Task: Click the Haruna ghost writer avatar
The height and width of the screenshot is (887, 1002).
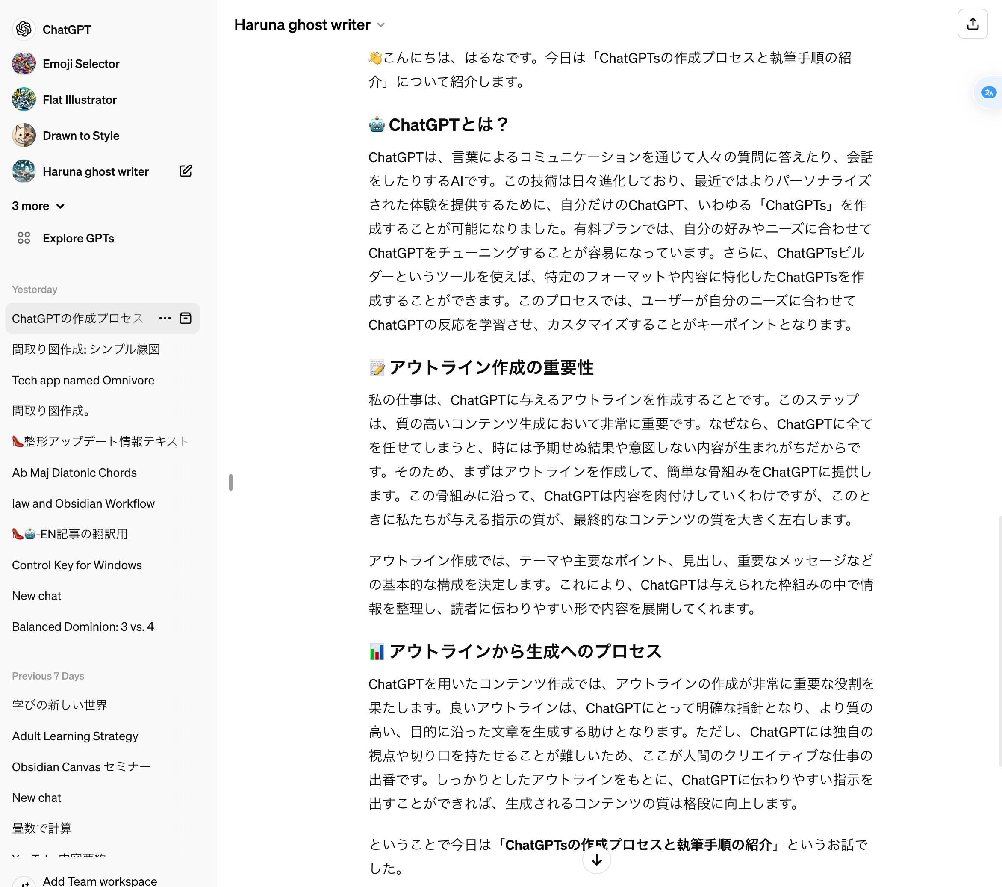Action: pyautogui.click(x=24, y=171)
